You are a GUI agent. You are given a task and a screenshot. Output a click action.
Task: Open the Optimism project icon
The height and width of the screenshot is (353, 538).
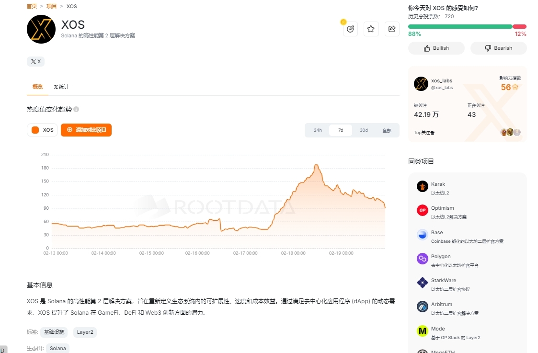tap(422, 210)
